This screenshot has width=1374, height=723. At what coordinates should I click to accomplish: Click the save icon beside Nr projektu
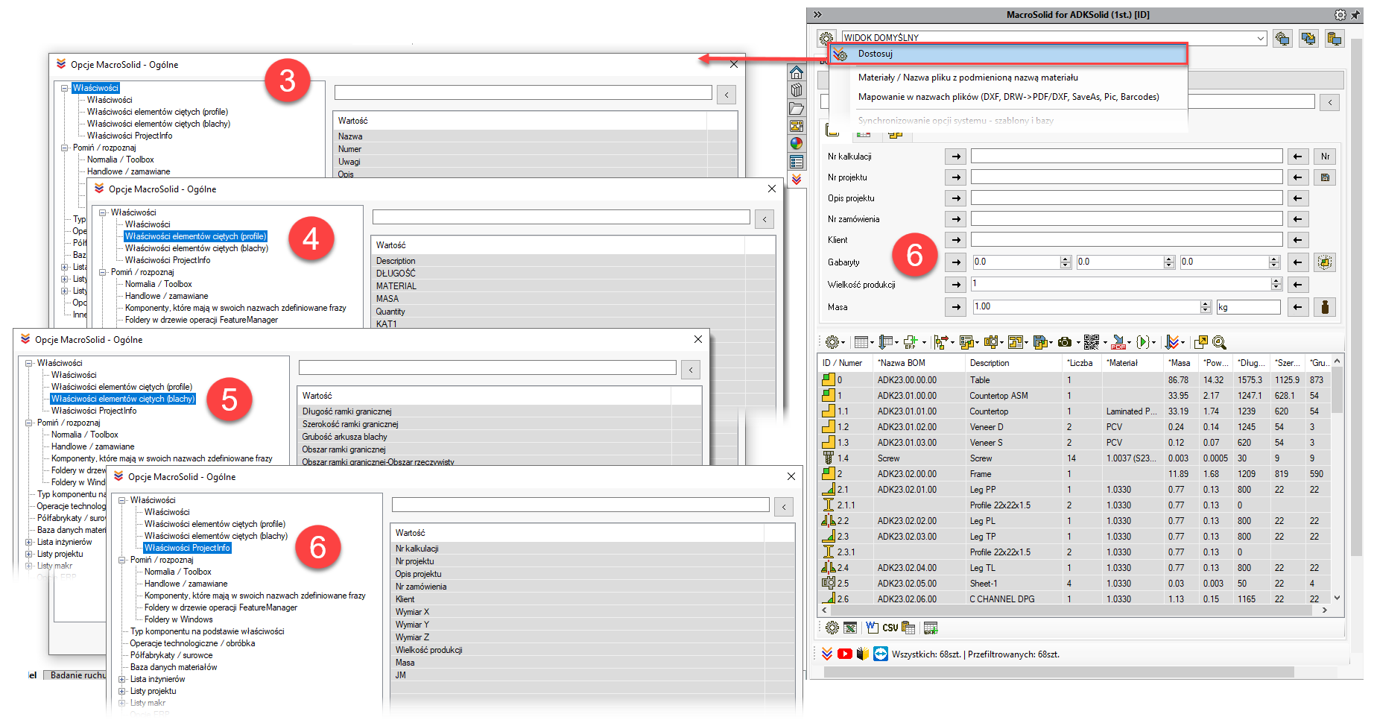(x=1325, y=177)
